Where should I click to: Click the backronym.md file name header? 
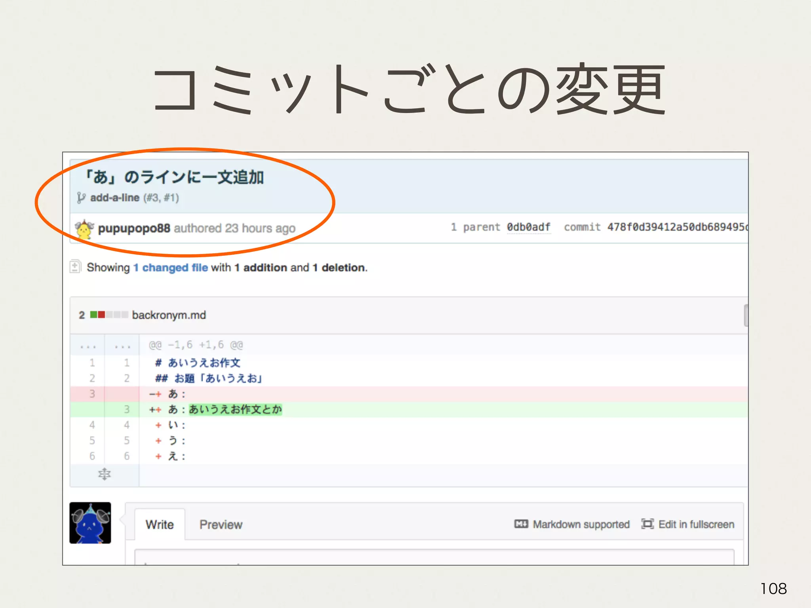tap(169, 315)
